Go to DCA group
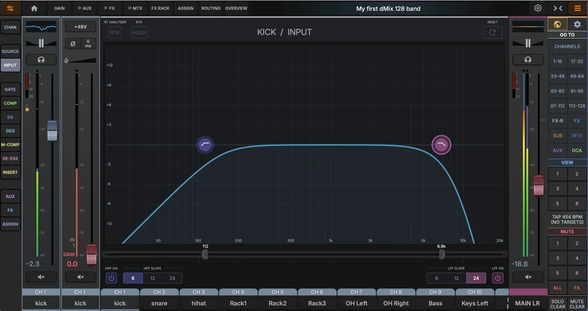This screenshot has width=588, height=311. (x=577, y=150)
